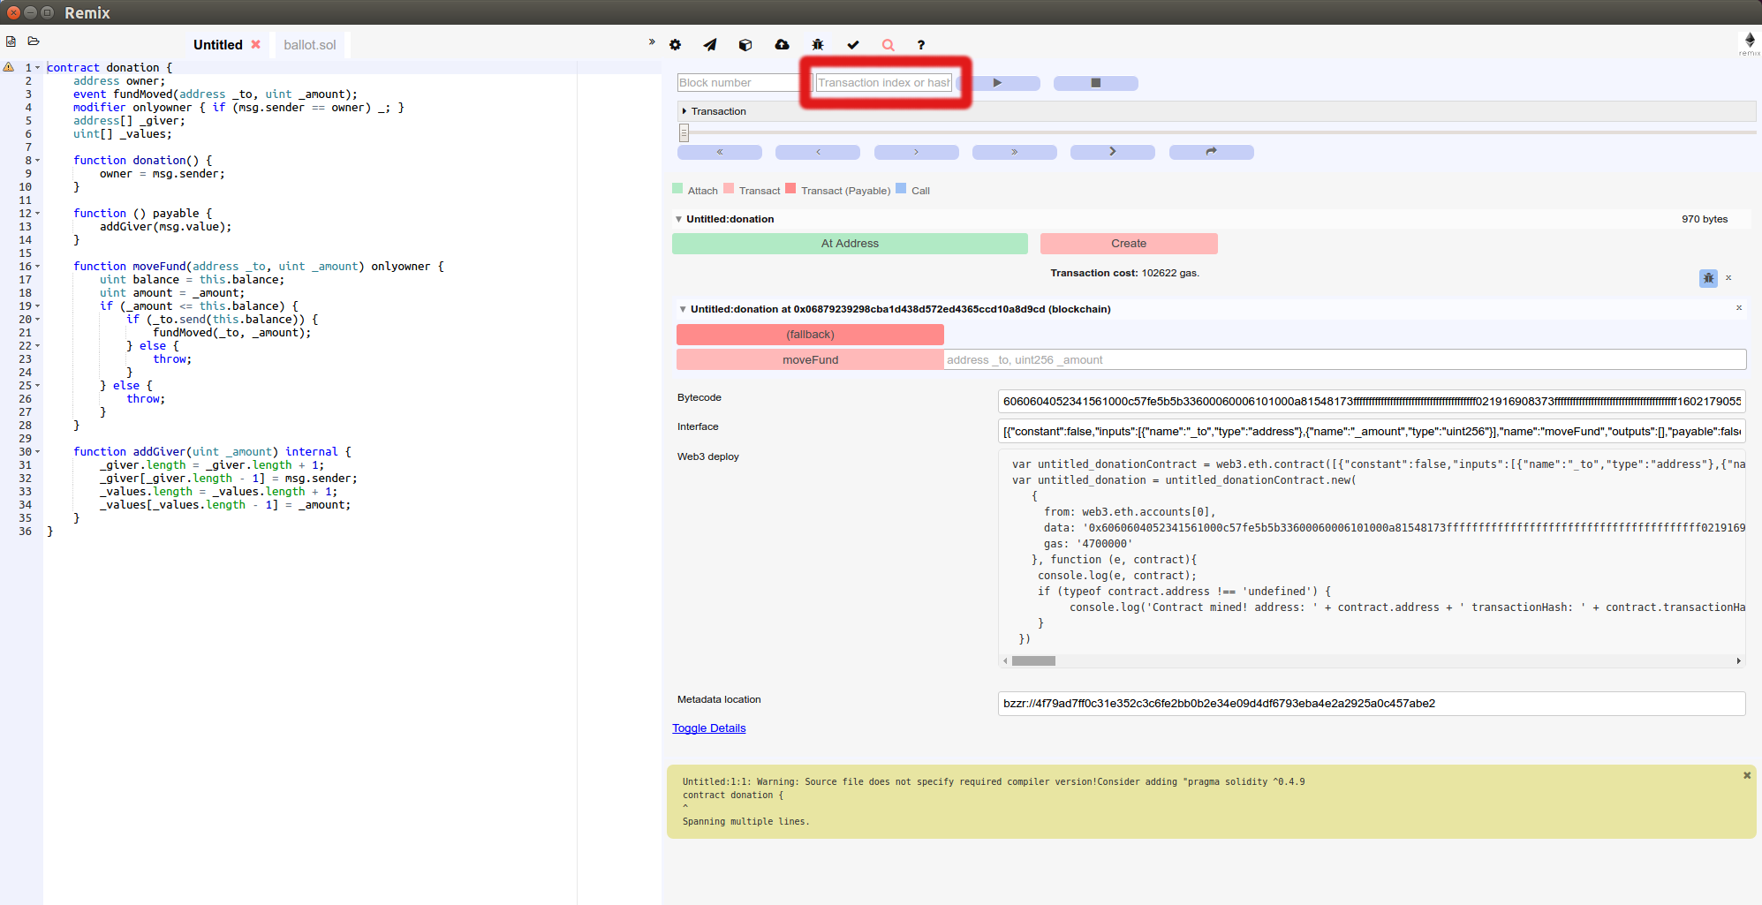Click the cube contract icon
The image size is (1762, 905).
745,45
